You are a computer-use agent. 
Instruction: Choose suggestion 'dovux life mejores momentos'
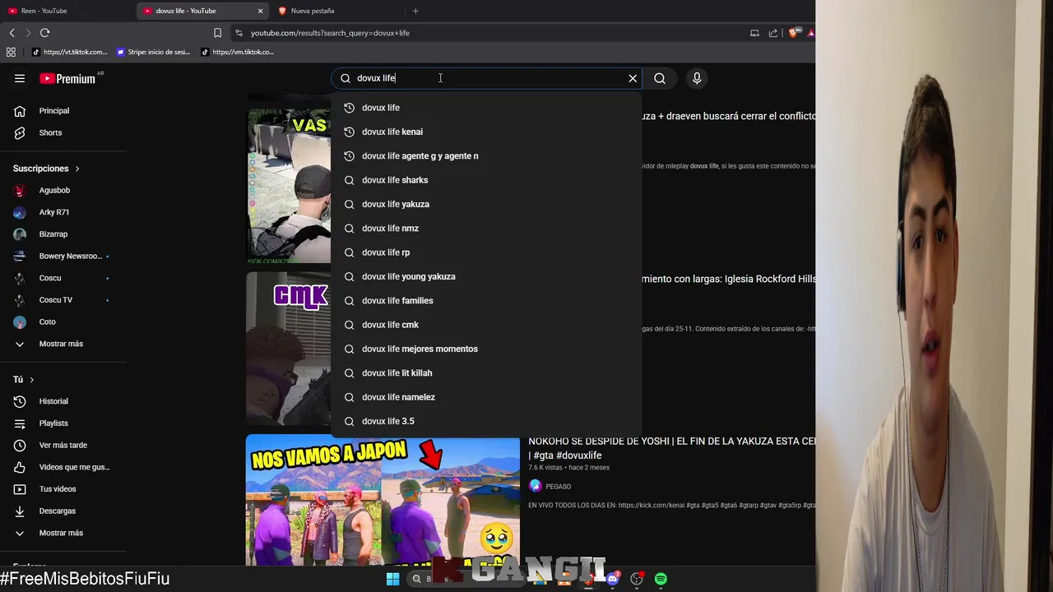coord(485,349)
